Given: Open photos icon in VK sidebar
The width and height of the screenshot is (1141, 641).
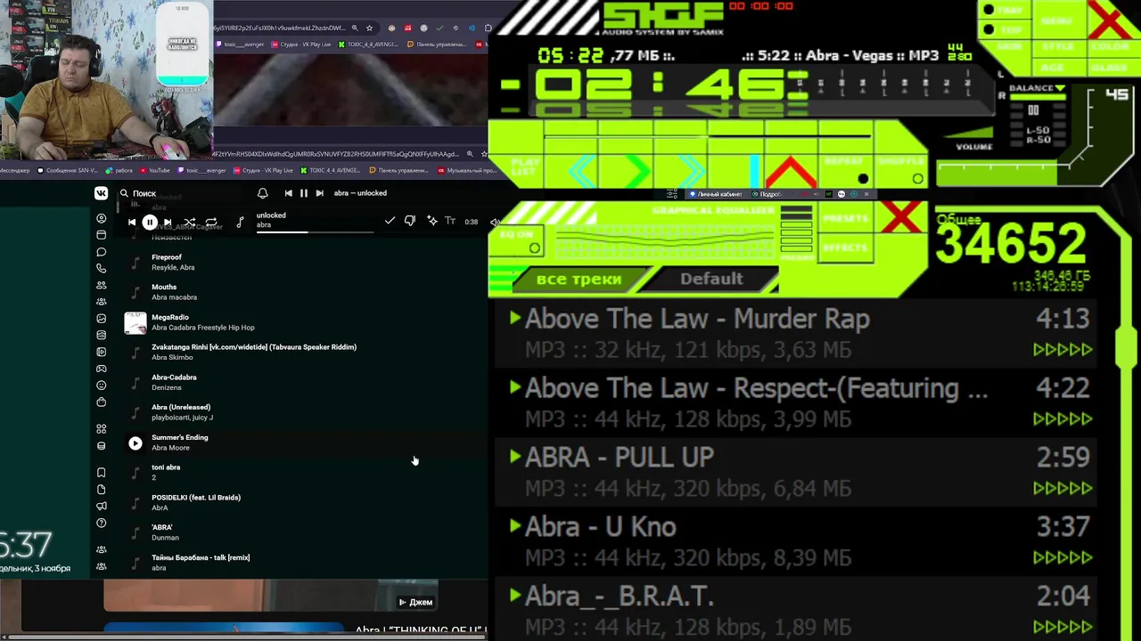Looking at the screenshot, I should [101, 319].
